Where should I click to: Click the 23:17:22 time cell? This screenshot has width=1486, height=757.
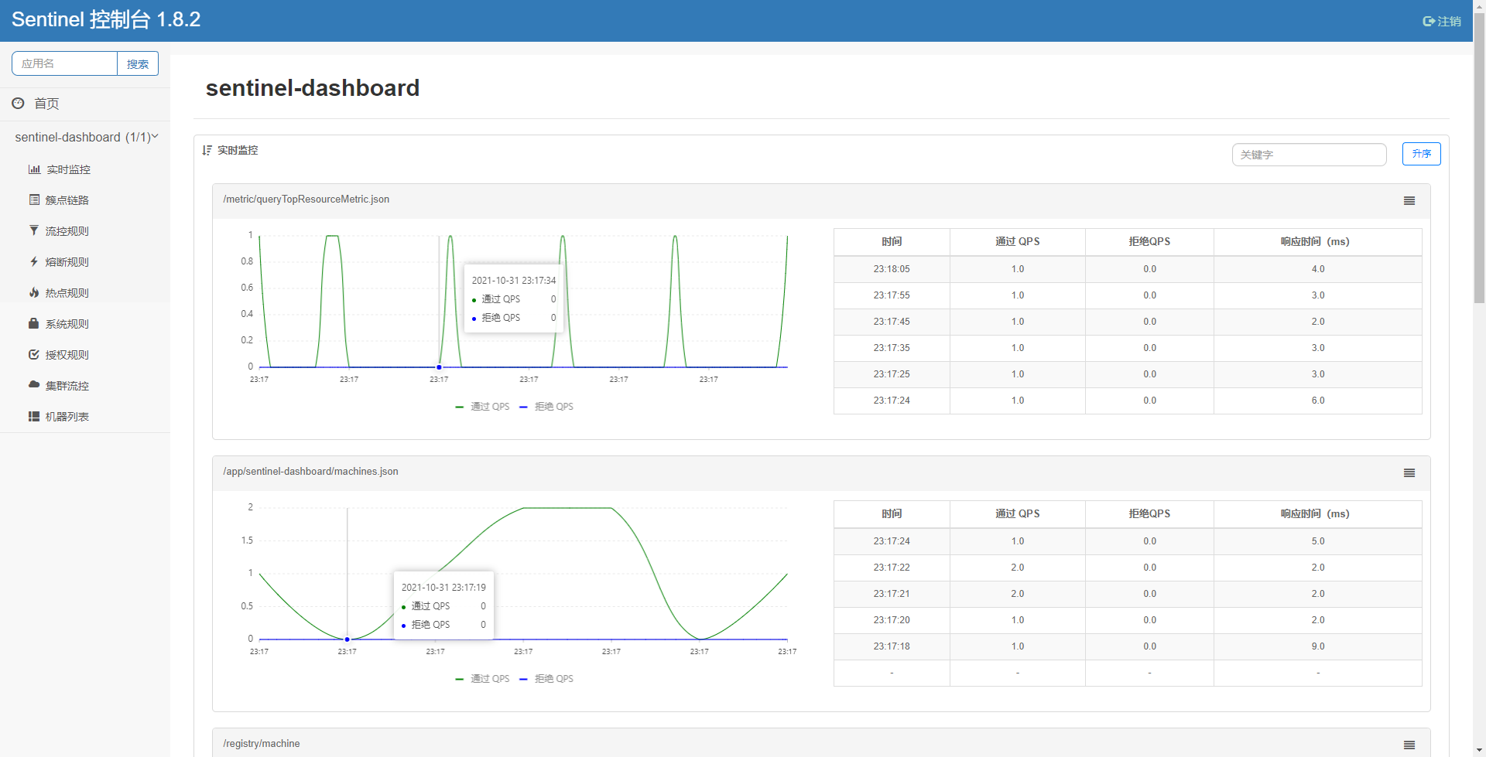(892, 568)
